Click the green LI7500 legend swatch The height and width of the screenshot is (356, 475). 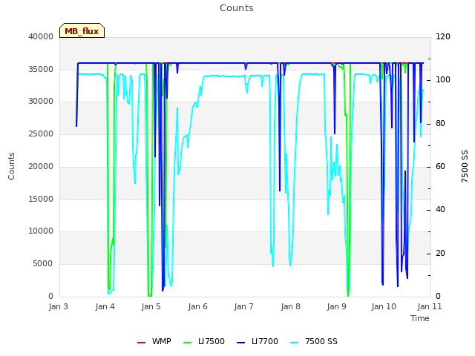[188, 343]
